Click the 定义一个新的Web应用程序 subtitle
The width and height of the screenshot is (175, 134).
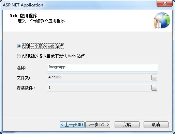41,21
